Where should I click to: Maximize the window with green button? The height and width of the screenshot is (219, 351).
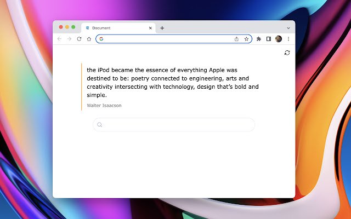point(73,27)
